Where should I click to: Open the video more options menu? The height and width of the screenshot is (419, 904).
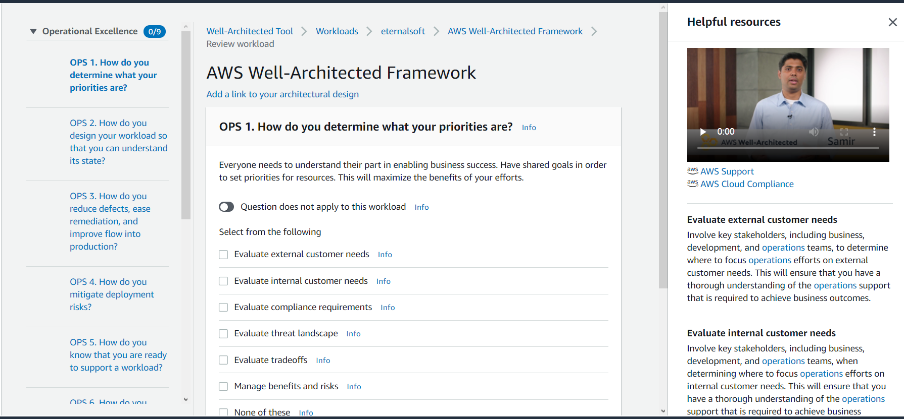874,132
